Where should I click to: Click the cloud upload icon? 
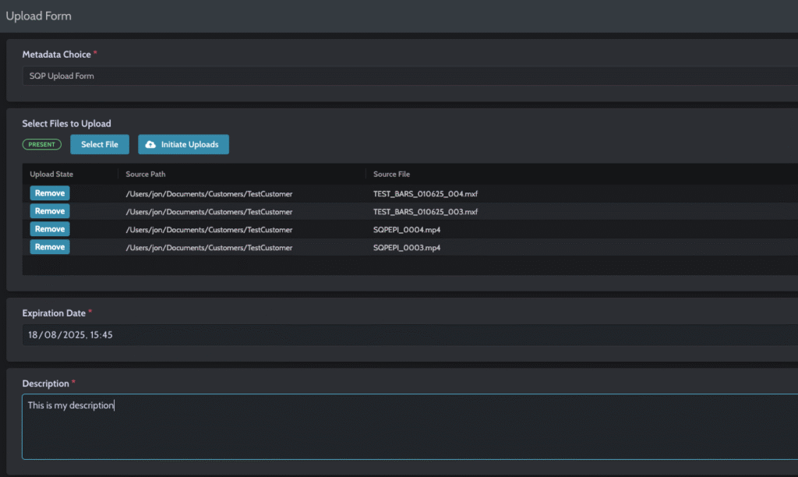pos(150,144)
